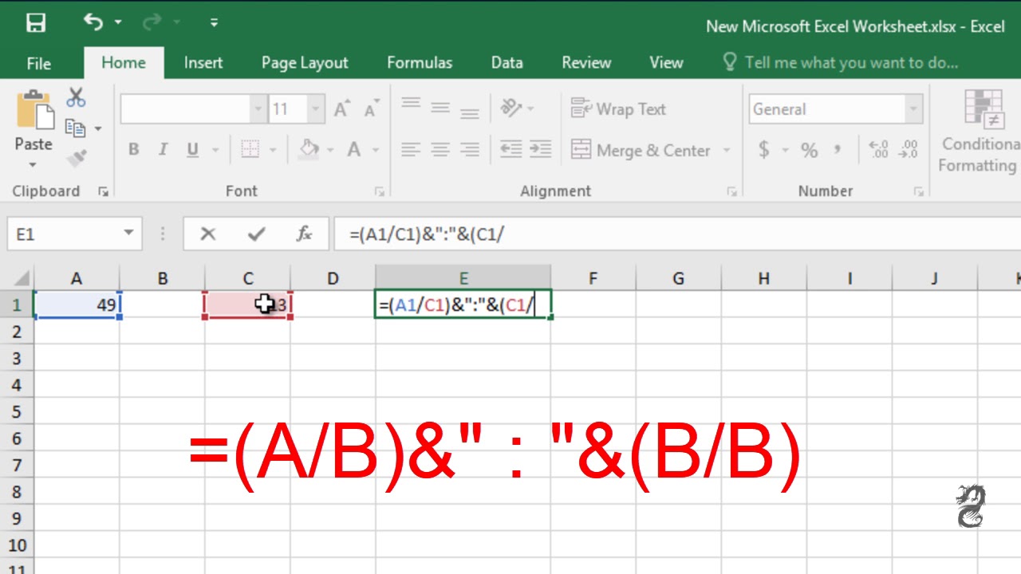Open the Number Format dropdown showing General

click(x=913, y=108)
